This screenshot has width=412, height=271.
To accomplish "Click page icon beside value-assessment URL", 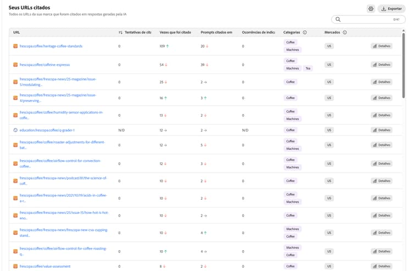I will click(x=15, y=266).
